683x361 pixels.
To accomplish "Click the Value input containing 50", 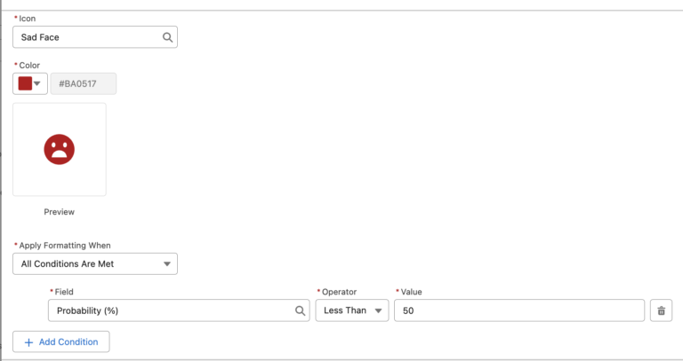I will click(x=519, y=310).
